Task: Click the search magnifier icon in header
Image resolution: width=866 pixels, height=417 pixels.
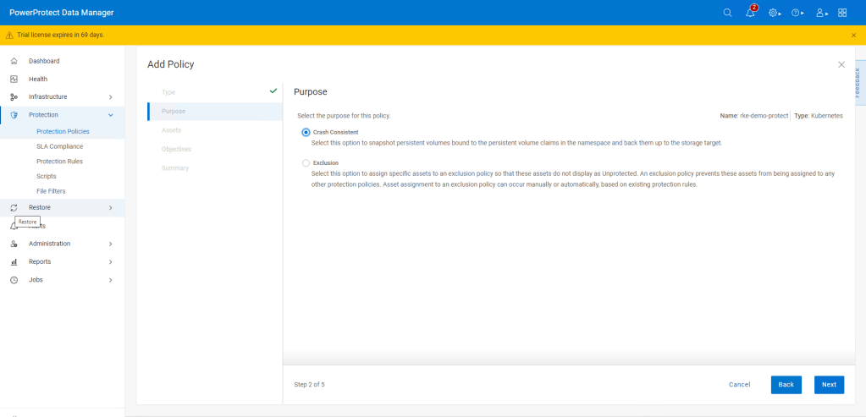Action: click(x=728, y=13)
